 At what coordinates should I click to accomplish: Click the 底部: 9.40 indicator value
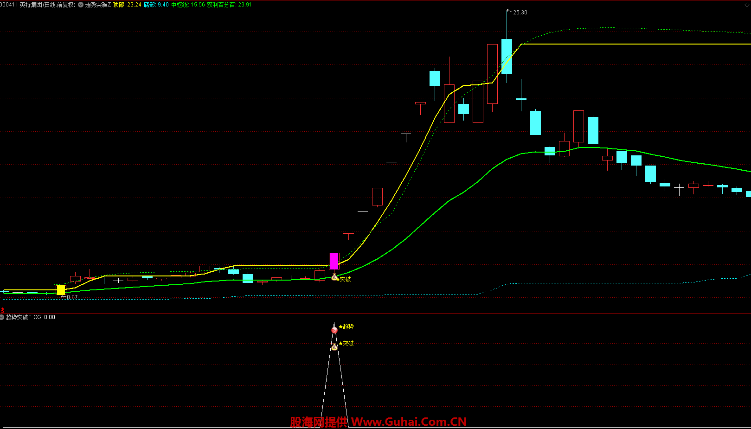[156, 5]
